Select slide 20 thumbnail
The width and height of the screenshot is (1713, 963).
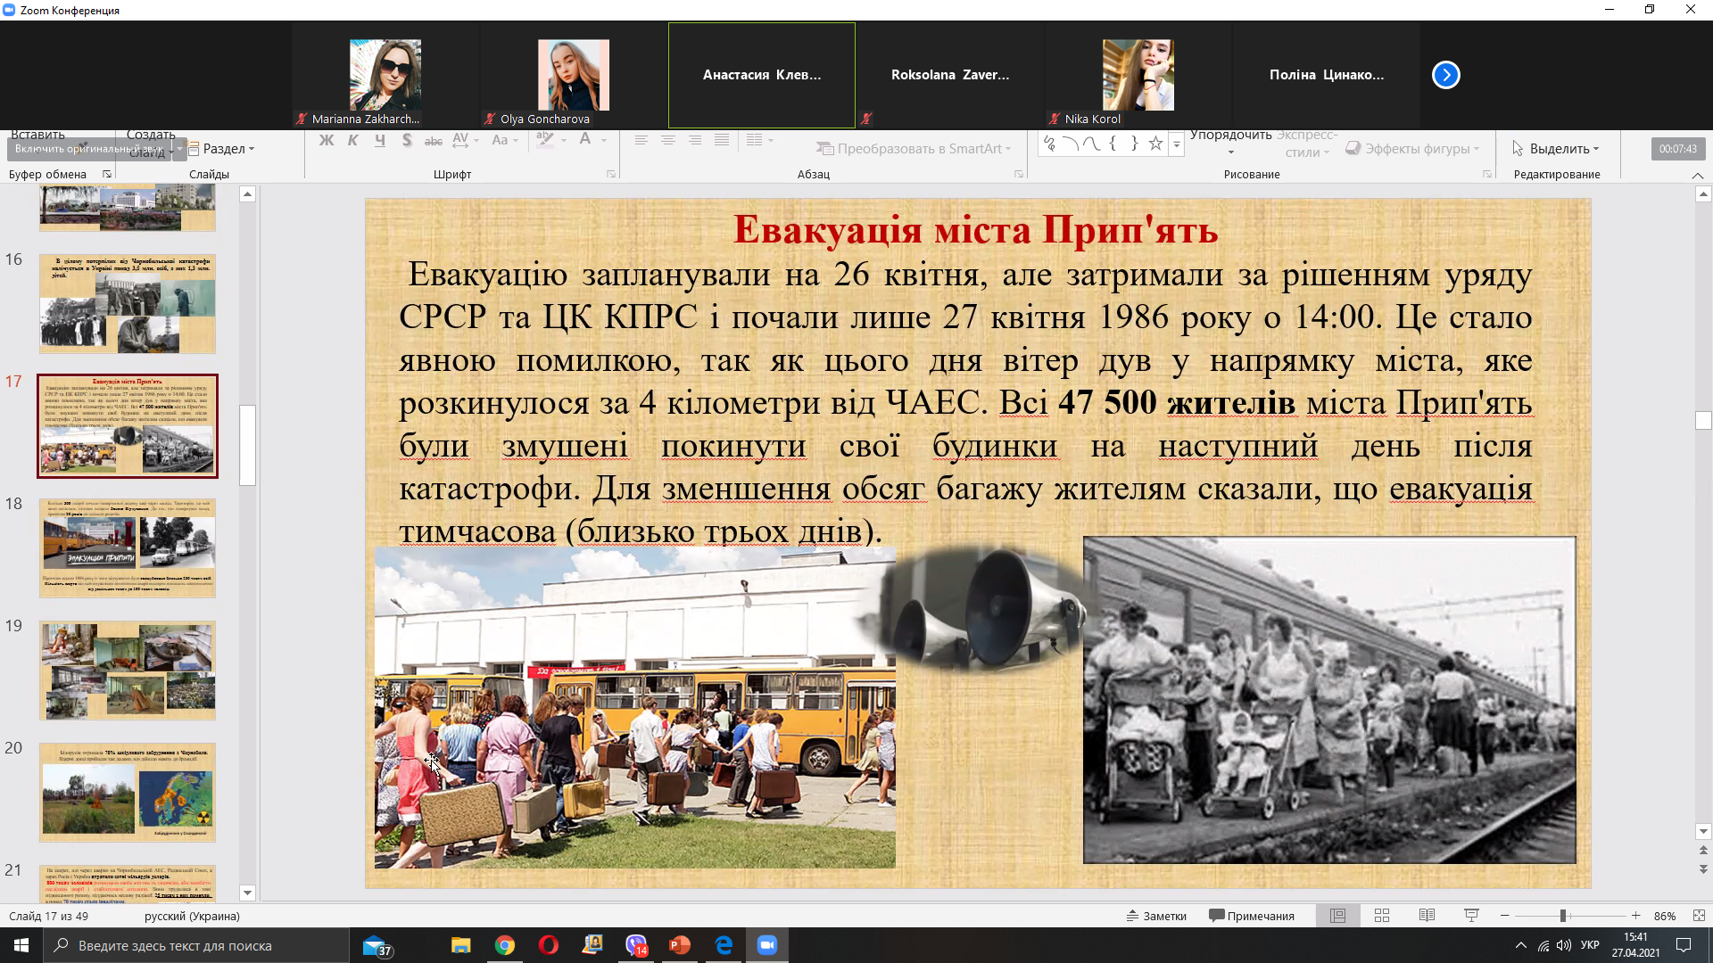128,792
